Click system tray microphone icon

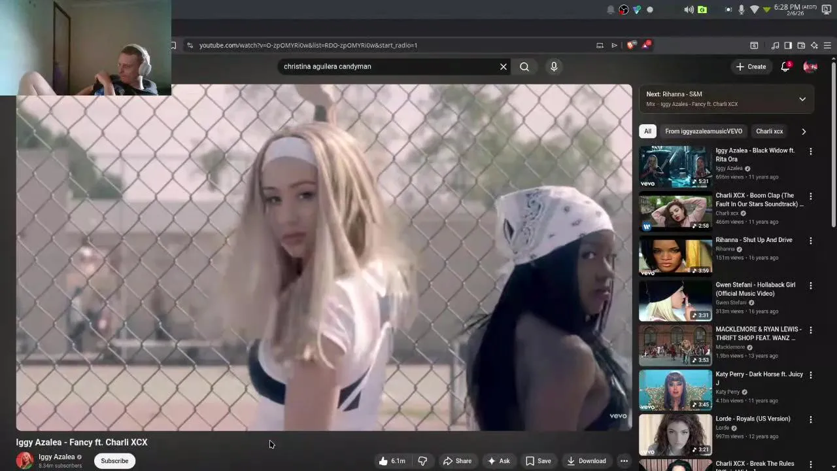coord(741,10)
